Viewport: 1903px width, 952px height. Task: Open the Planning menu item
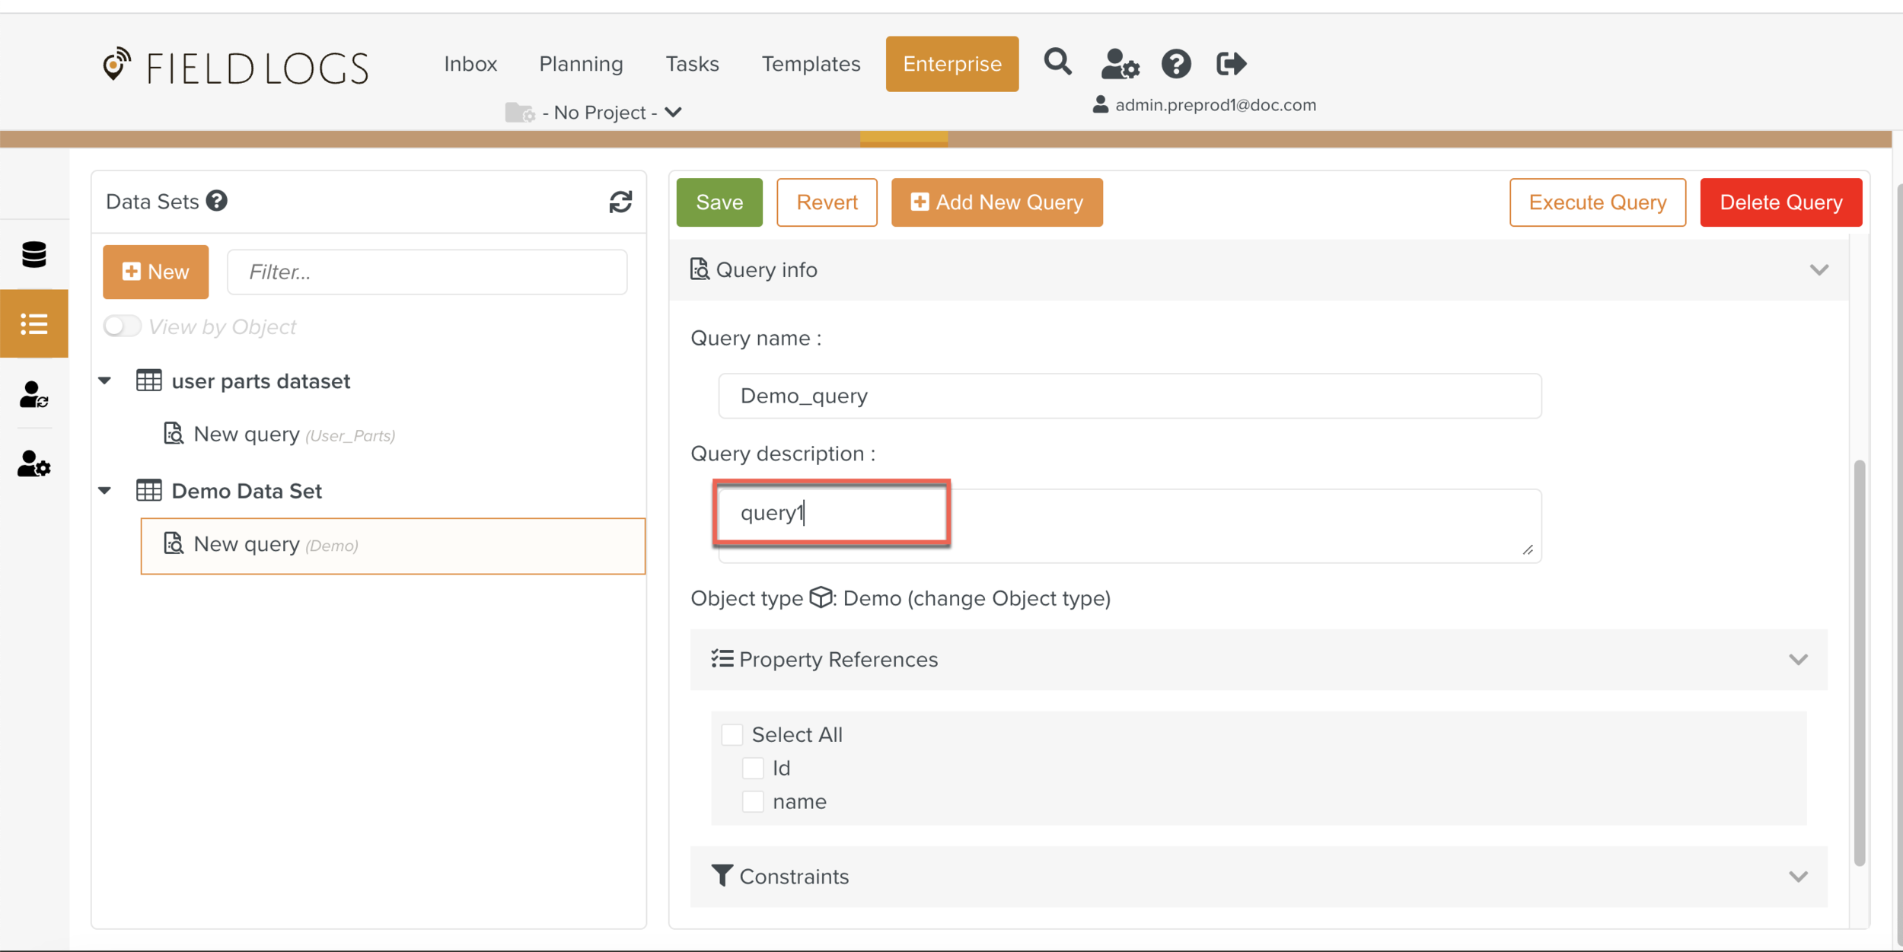click(x=581, y=64)
